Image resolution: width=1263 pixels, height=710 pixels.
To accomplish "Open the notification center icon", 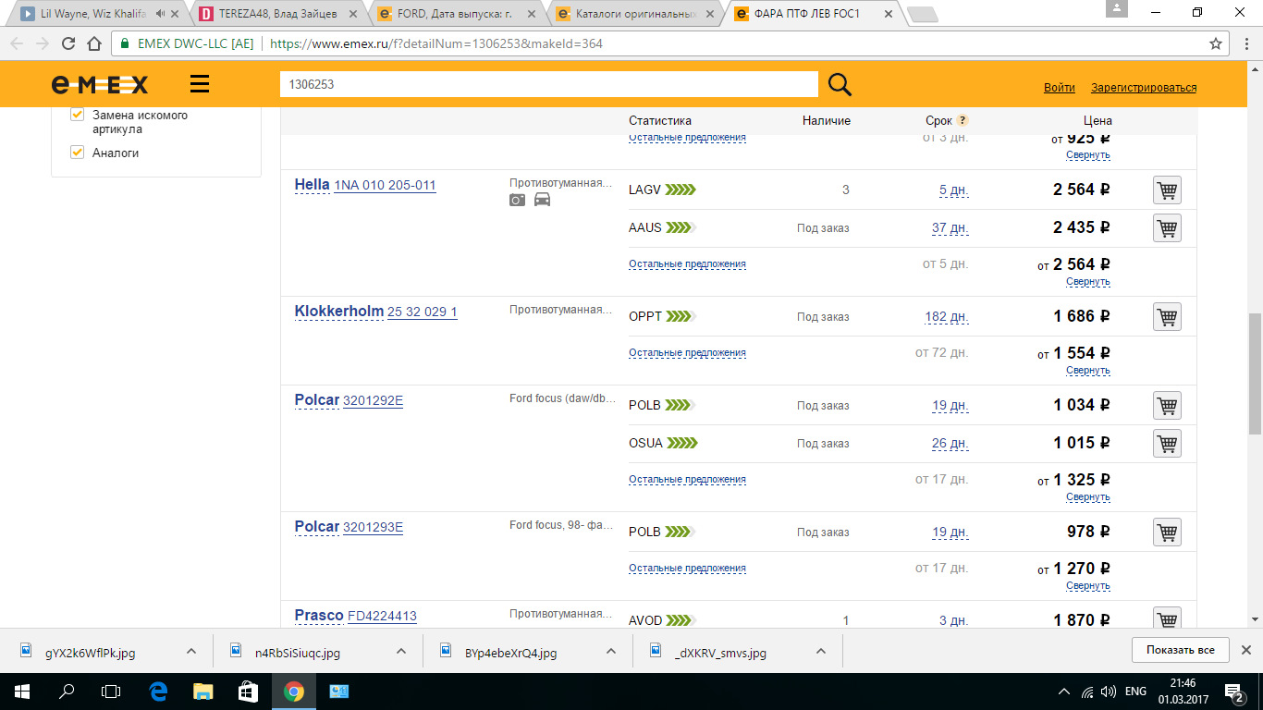I will [1233, 692].
